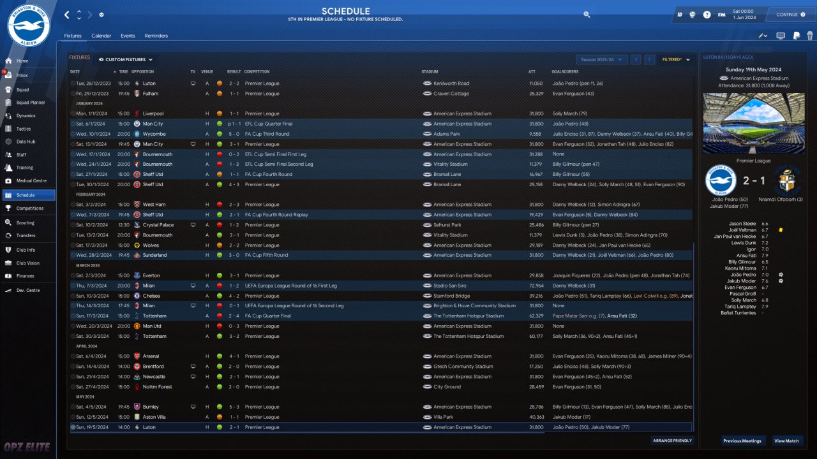
Task: Click the fixtures list vertical scrollbar
Action: pyautogui.click(x=693, y=338)
